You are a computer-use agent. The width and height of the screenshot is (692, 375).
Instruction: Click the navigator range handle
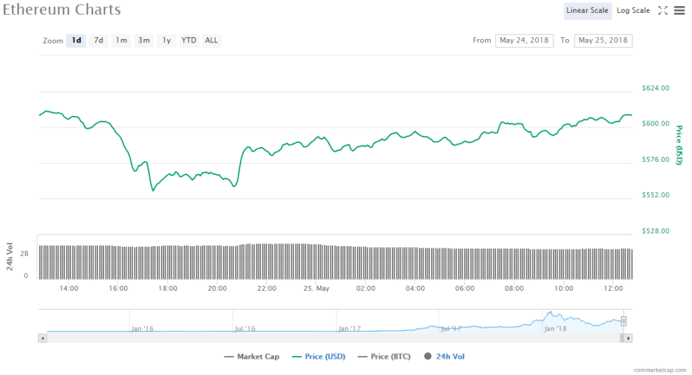(x=624, y=321)
